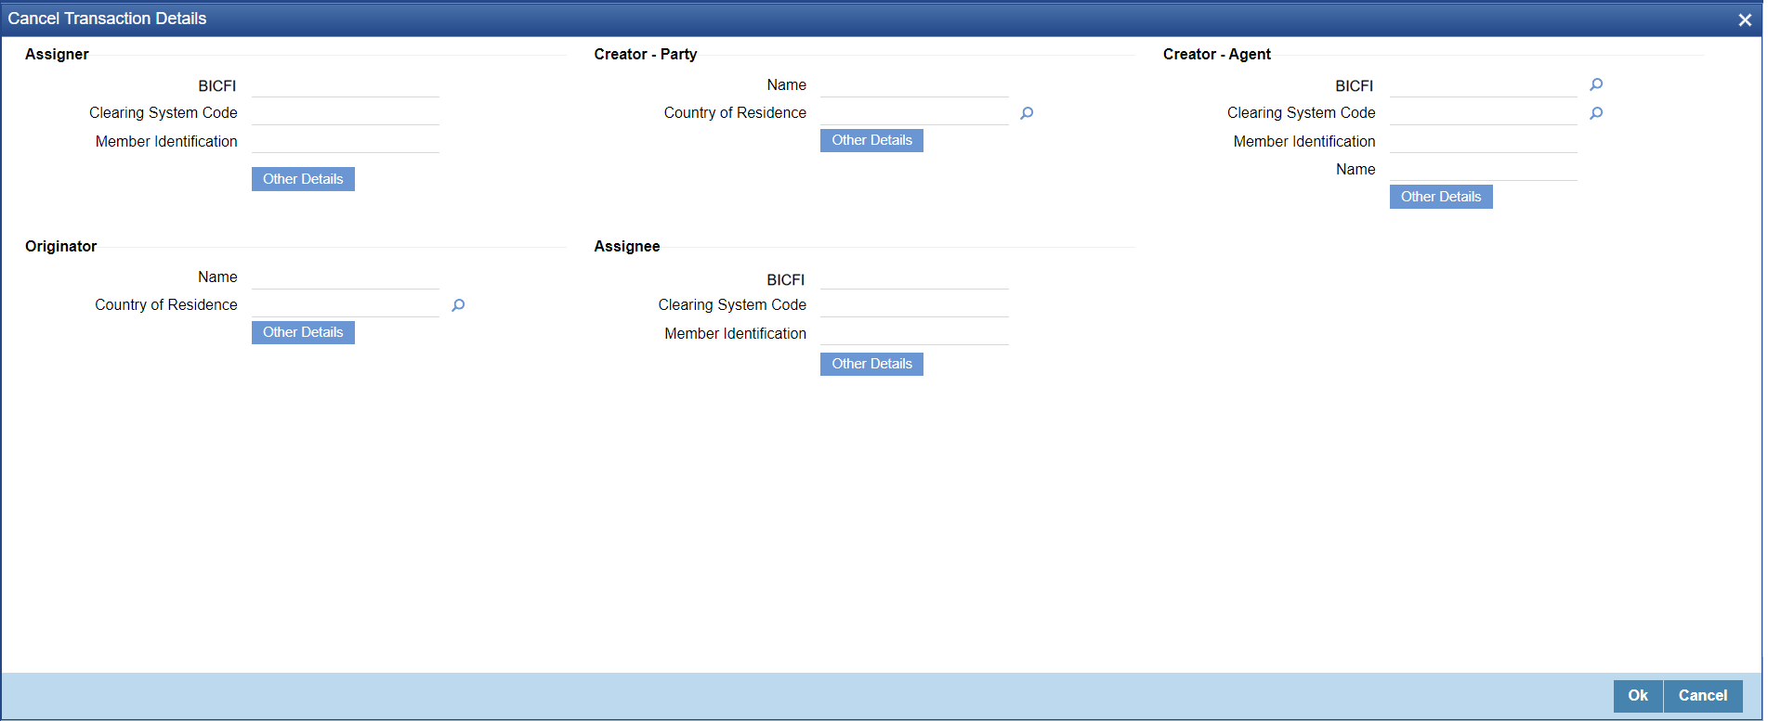
Task: Open lookup for Creator - Agent BICFI
Action: click(x=1596, y=84)
